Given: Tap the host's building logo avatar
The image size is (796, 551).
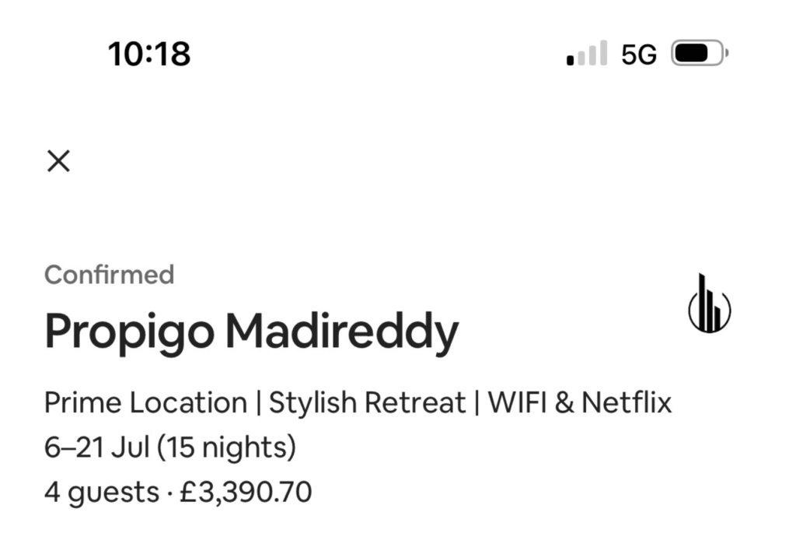Looking at the screenshot, I should click(x=709, y=304).
